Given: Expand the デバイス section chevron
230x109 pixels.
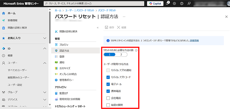Looking at the screenshot, I should coord(45,100).
